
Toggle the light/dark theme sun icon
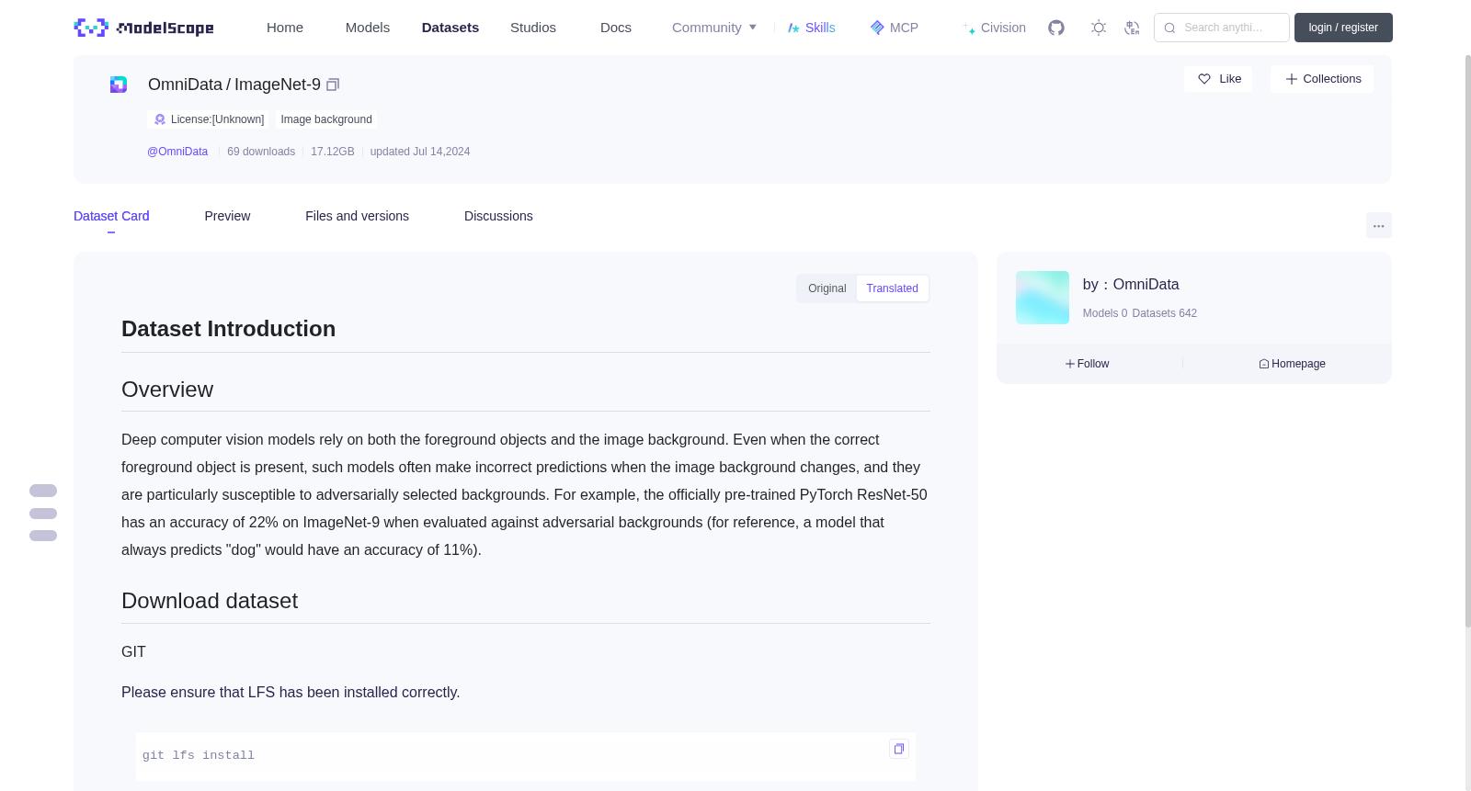tap(1099, 28)
